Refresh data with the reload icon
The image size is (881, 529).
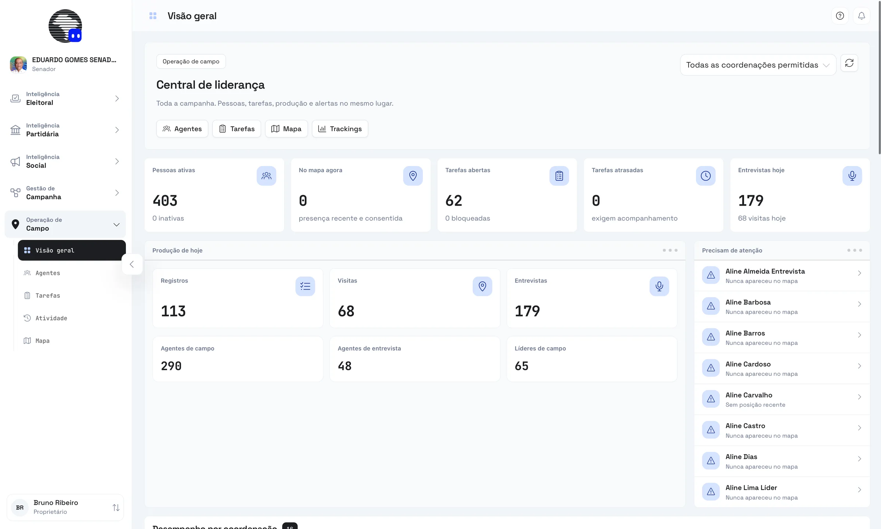tap(849, 63)
